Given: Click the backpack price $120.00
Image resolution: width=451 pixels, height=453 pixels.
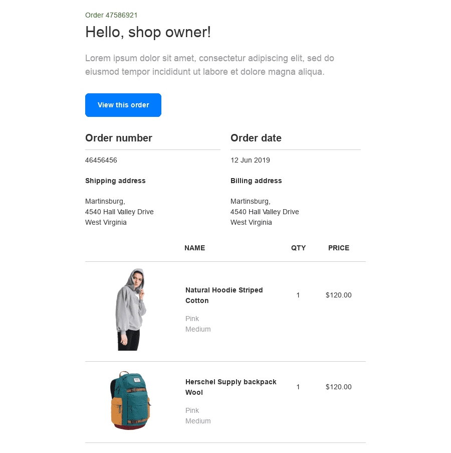Looking at the screenshot, I should [x=338, y=387].
